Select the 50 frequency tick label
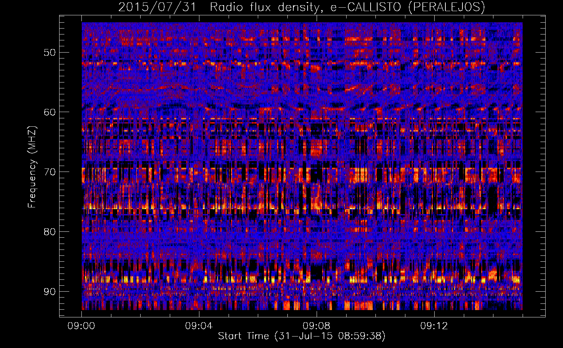This screenshot has height=348, width=563. [x=49, y=53]
